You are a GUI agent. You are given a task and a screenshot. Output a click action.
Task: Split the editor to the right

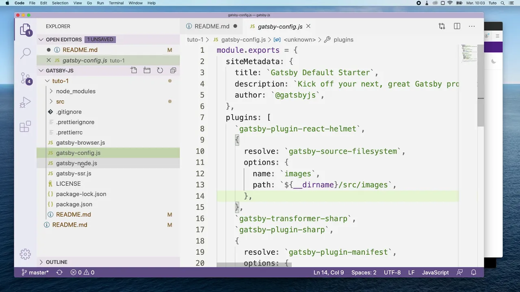(457, 26)
